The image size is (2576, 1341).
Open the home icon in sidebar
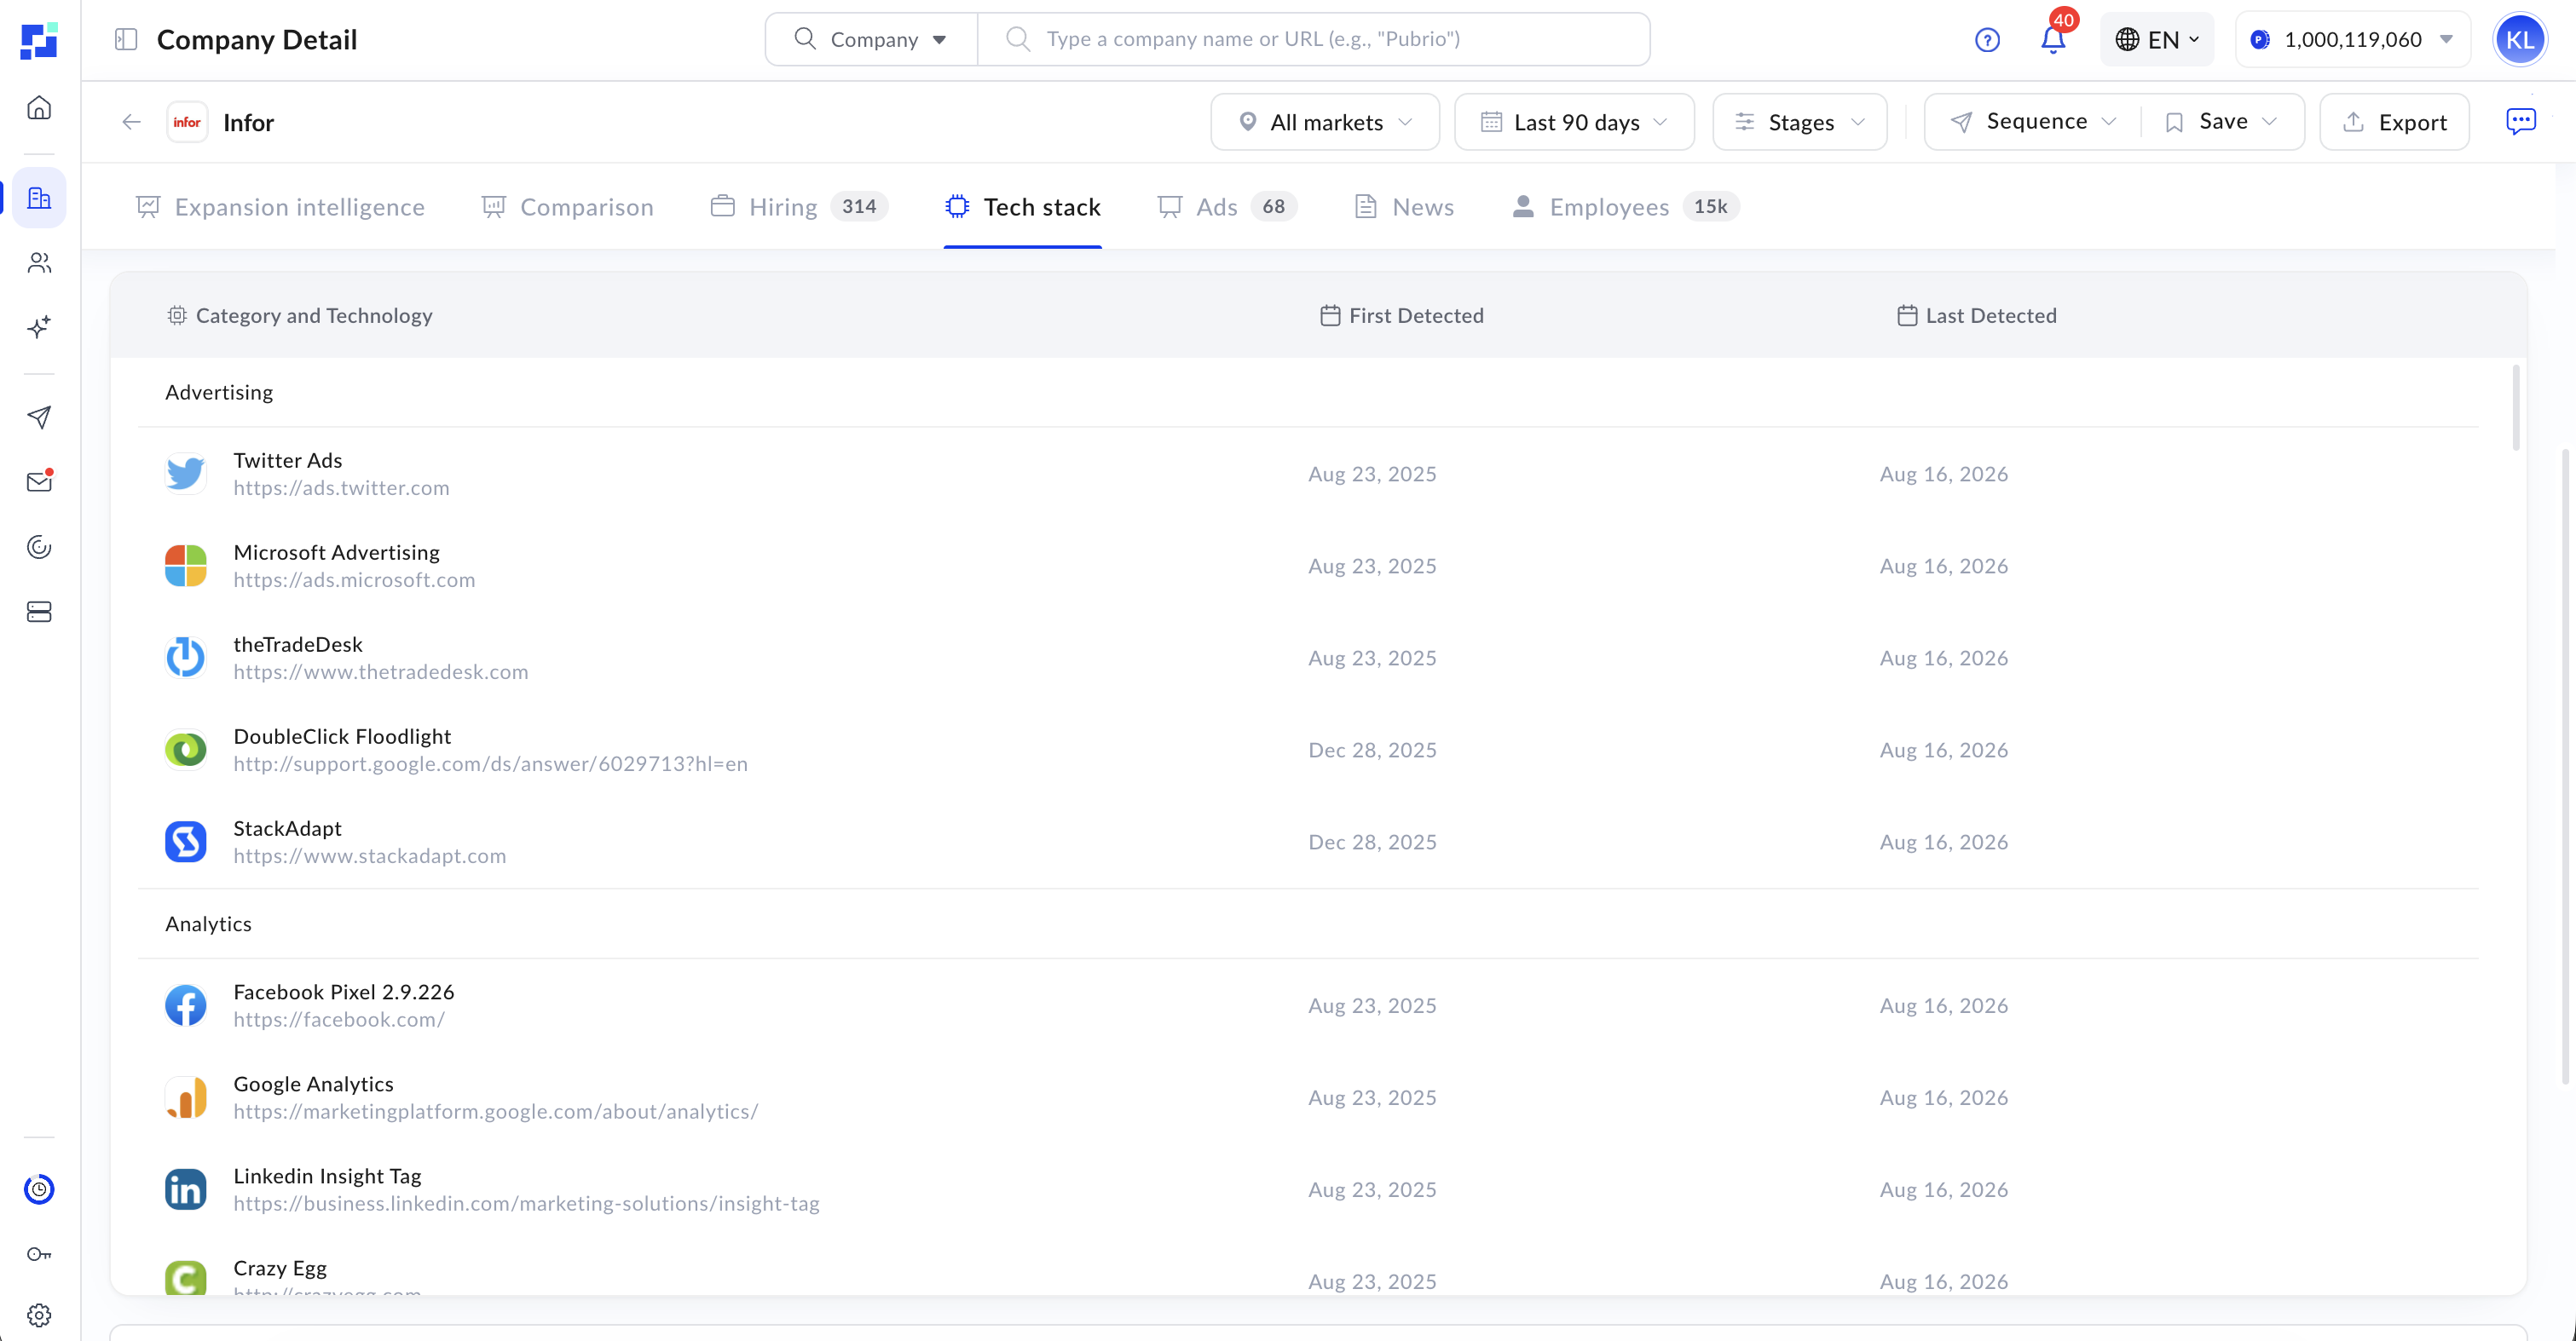(x=39, y=108)
